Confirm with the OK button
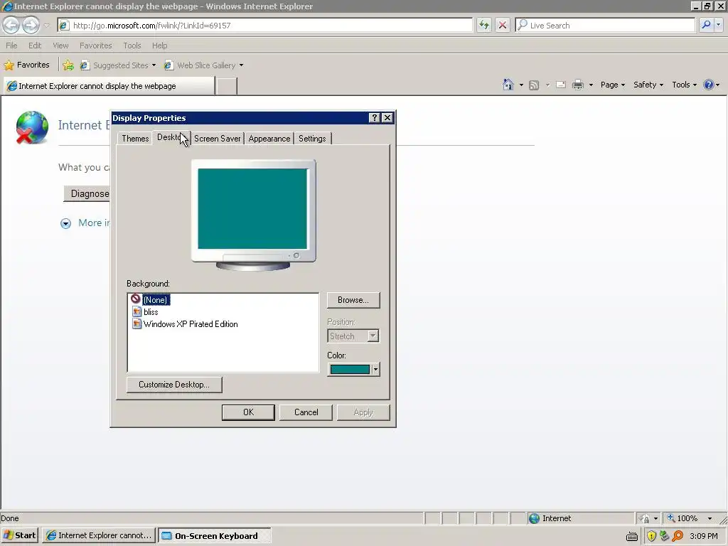728x546 pixels. click(248, 412)
